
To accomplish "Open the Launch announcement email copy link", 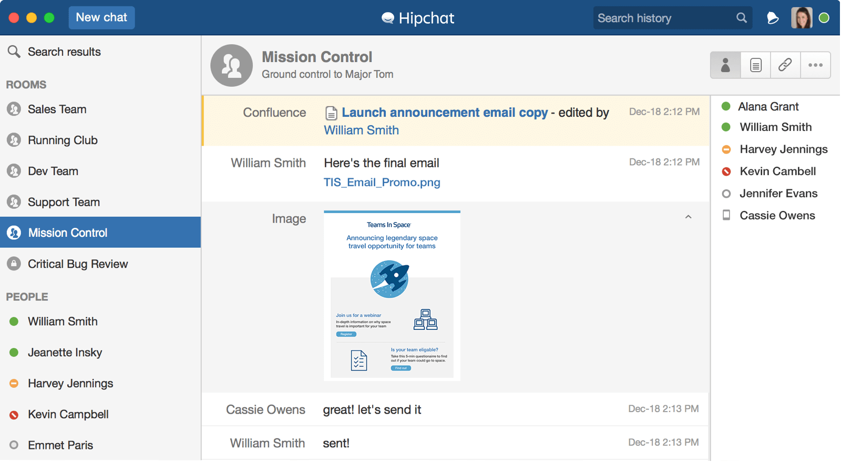I will tap(445, 113).
